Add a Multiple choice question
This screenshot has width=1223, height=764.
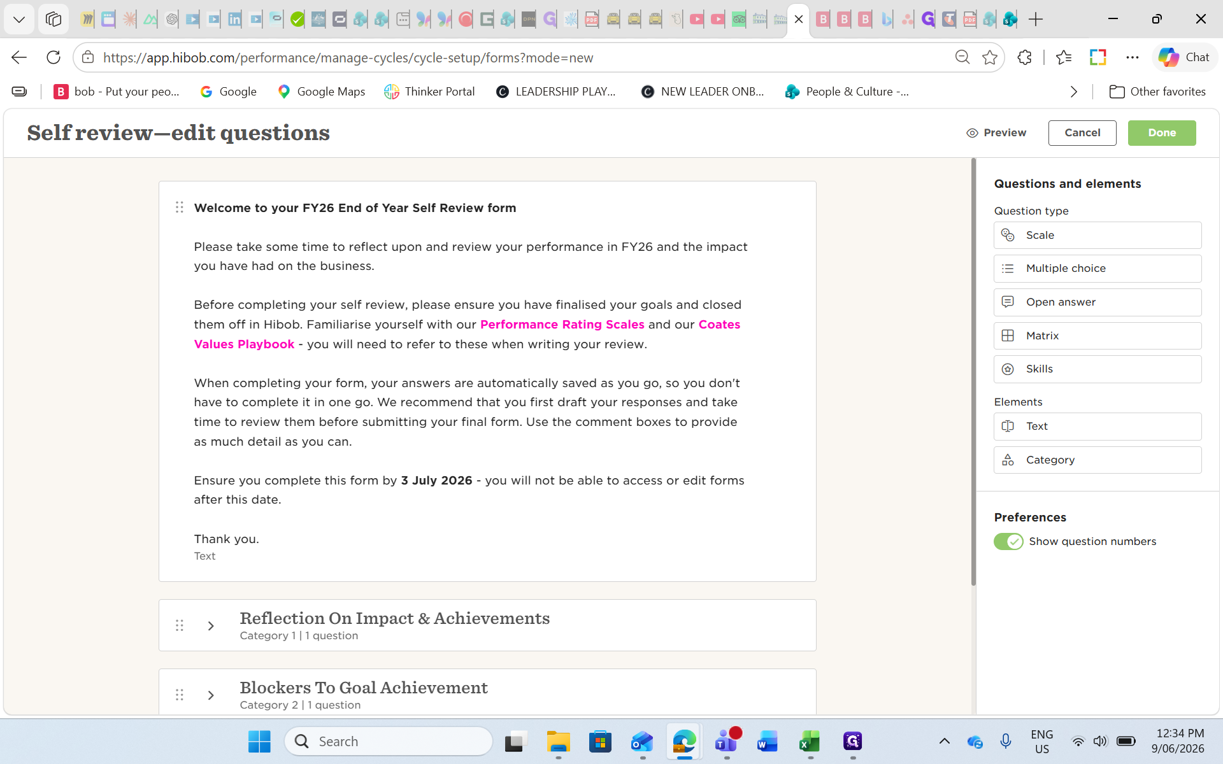tap(1097, 269)
